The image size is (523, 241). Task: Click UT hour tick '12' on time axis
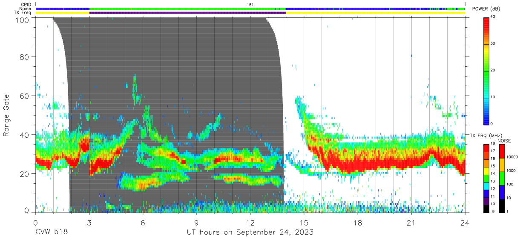pos(250,223)
